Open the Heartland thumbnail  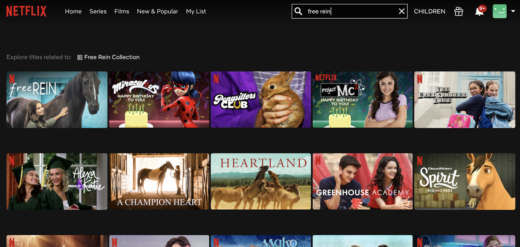pos(261,181)
